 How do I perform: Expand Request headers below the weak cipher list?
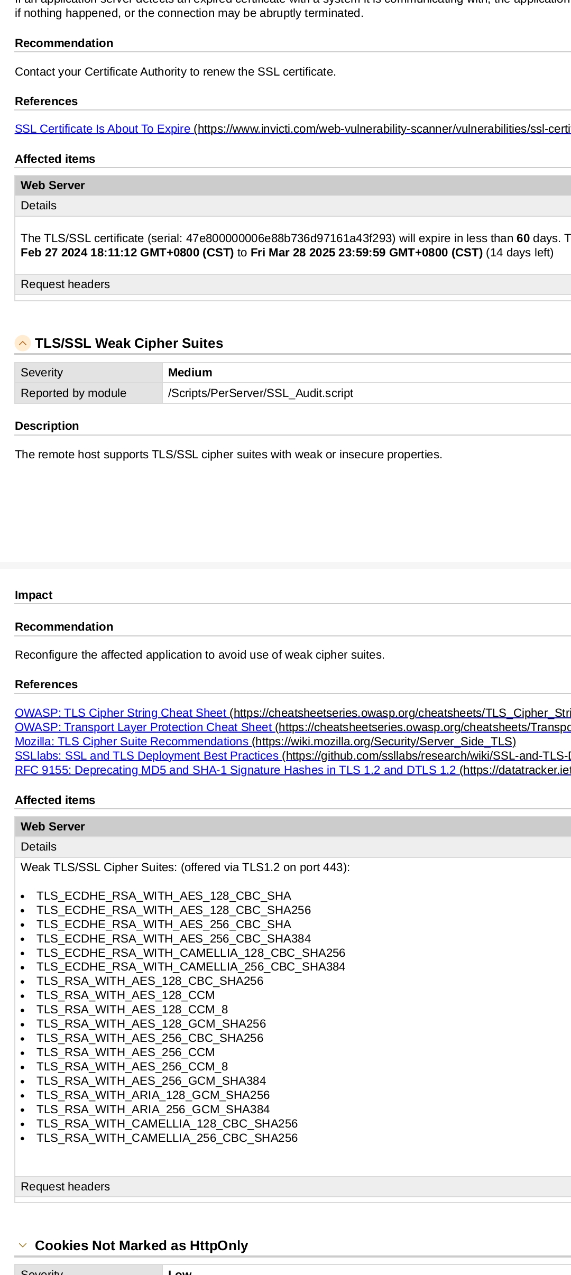[x=66, y=1187]
